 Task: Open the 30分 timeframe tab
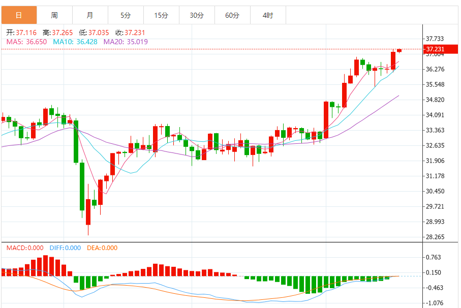click(197, 15)
